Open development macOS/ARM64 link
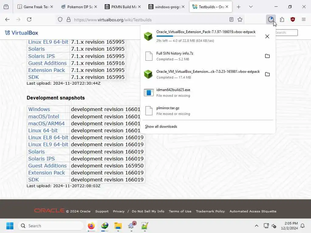311x233 pixels. pyautogui.click(x=46, y=123)
